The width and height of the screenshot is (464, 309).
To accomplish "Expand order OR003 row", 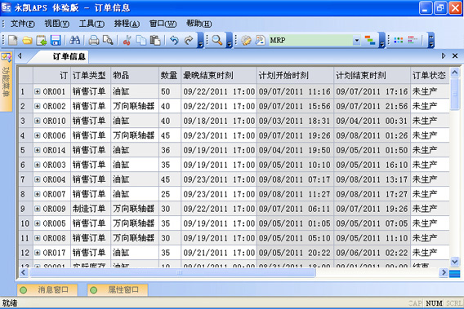I will pos(38,165).
